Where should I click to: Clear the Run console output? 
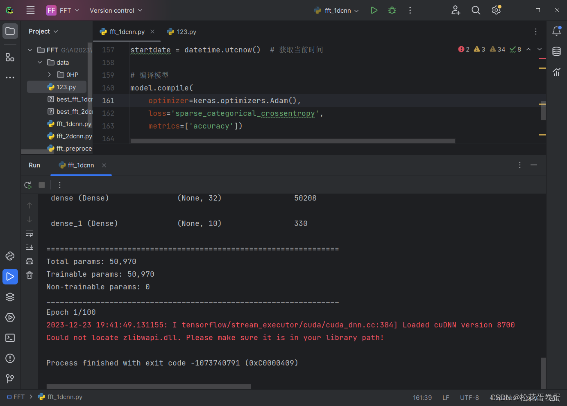tap(29, 275)
